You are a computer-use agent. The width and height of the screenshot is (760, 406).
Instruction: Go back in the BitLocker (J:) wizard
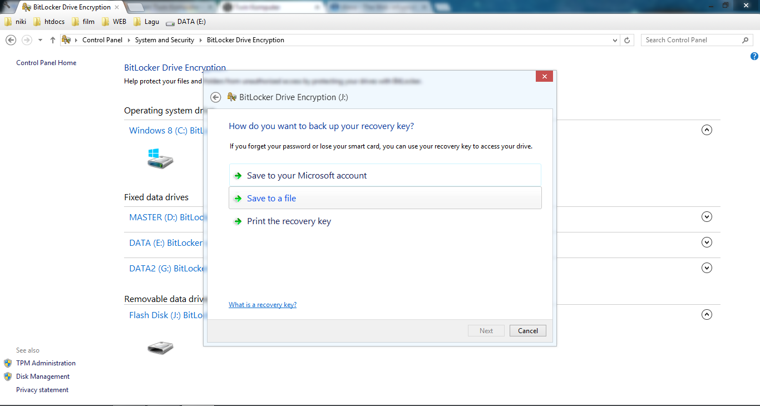[x=216, y=97]
